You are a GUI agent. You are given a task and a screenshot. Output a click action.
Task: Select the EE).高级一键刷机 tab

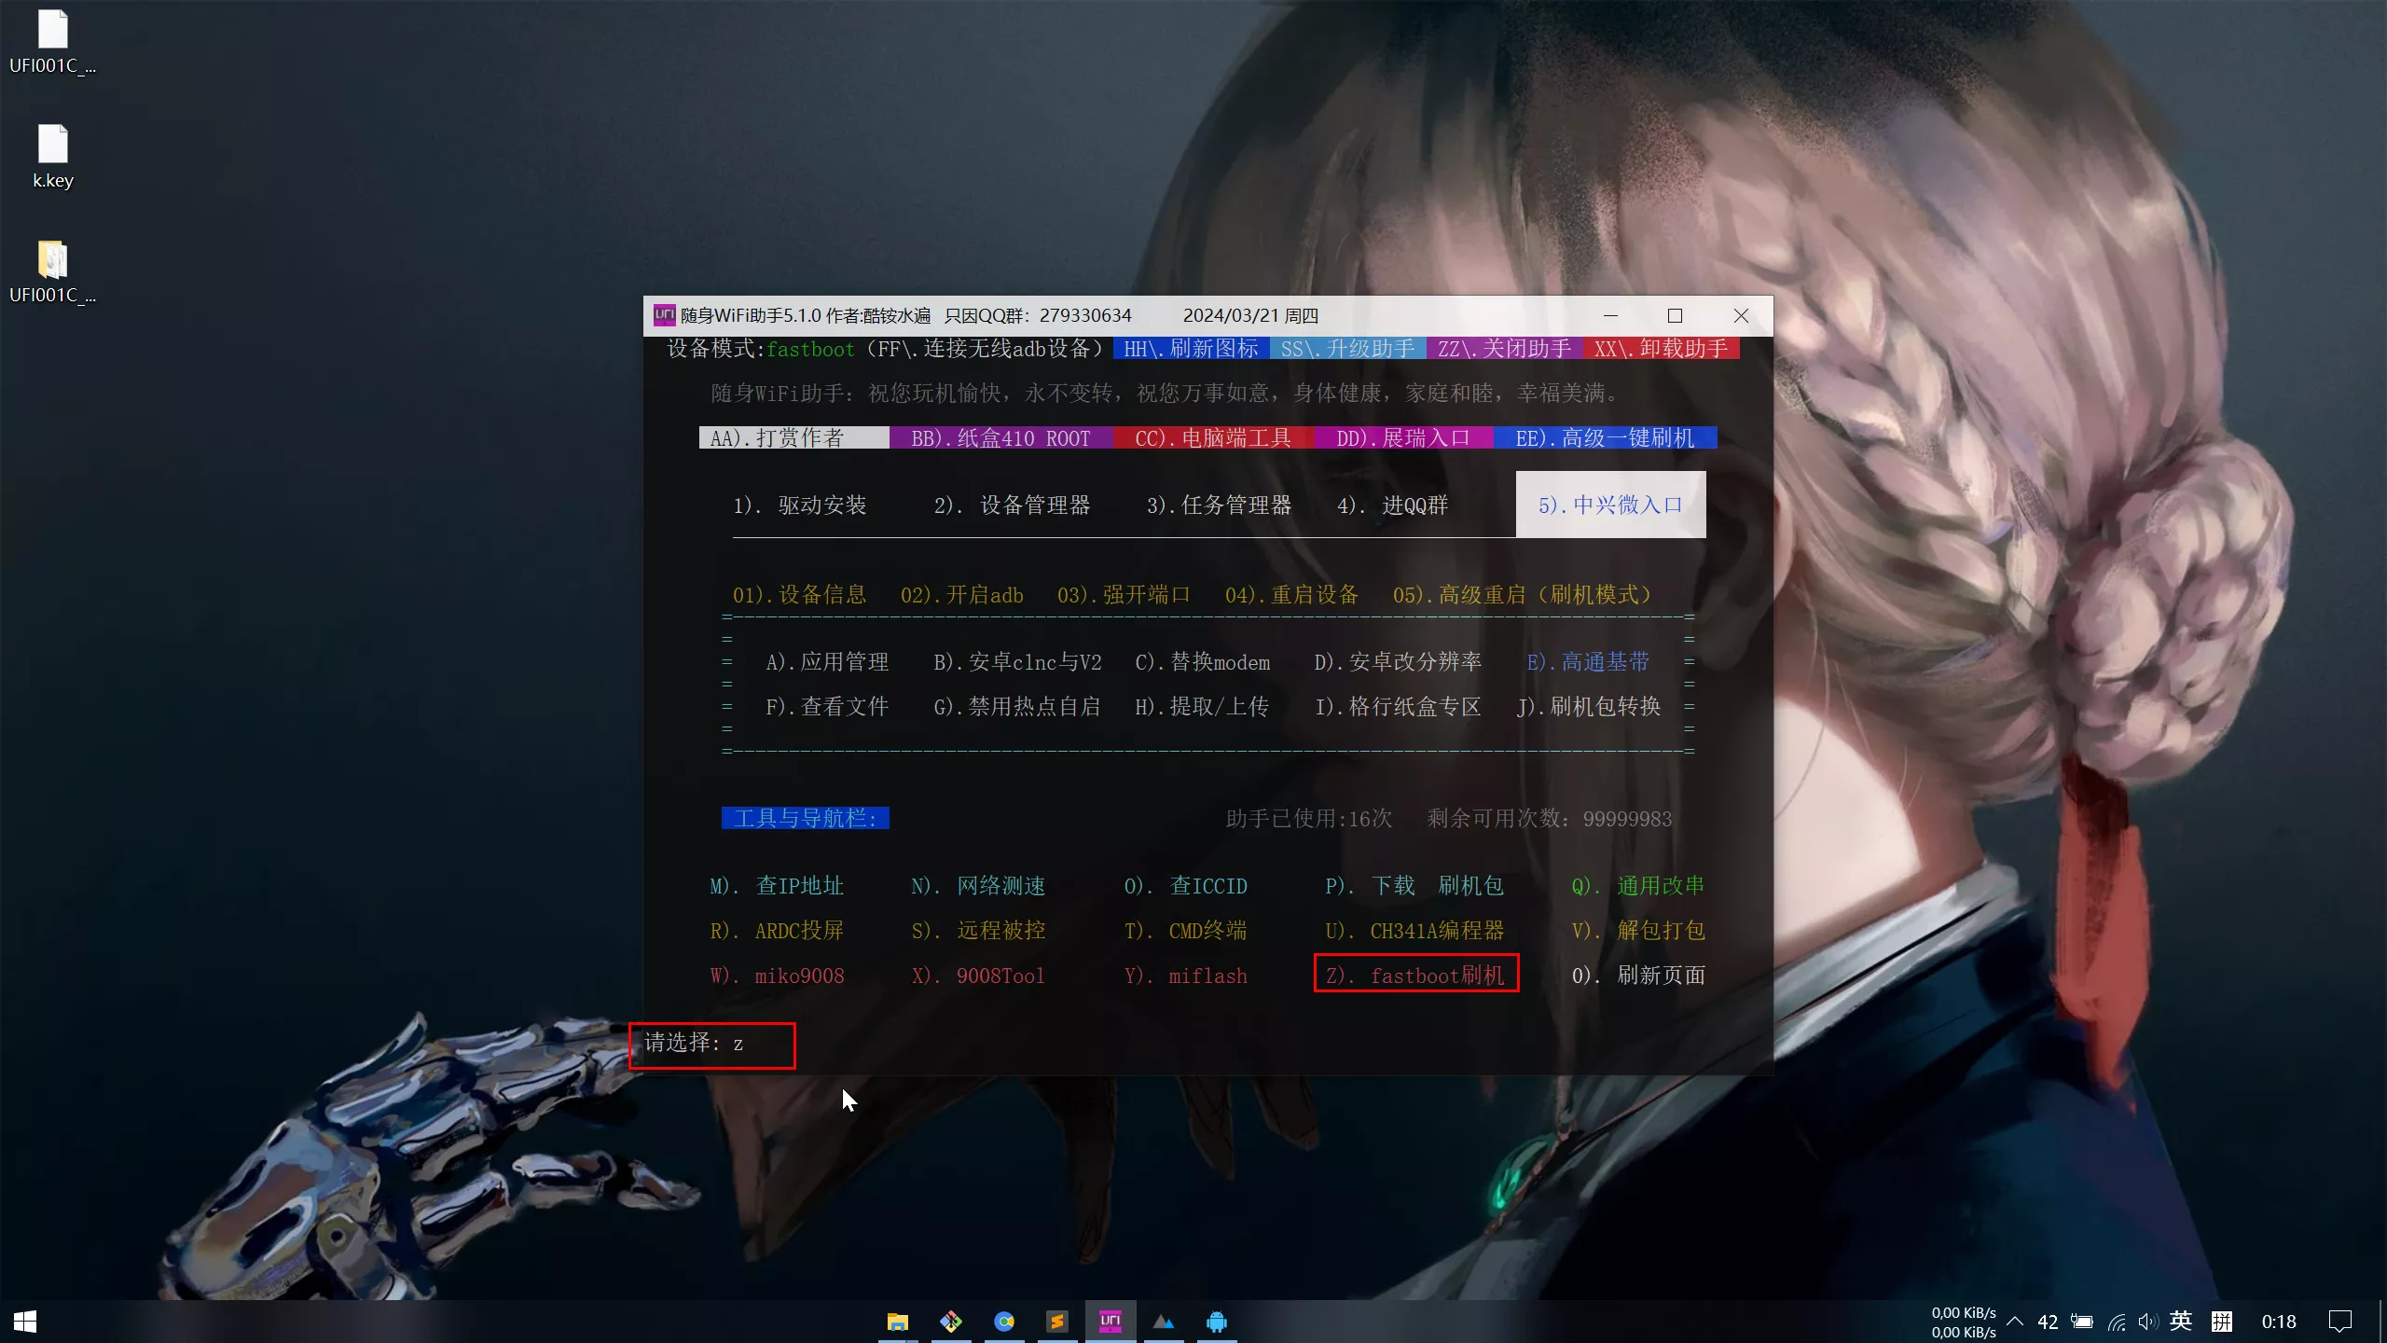point(1605,438)
